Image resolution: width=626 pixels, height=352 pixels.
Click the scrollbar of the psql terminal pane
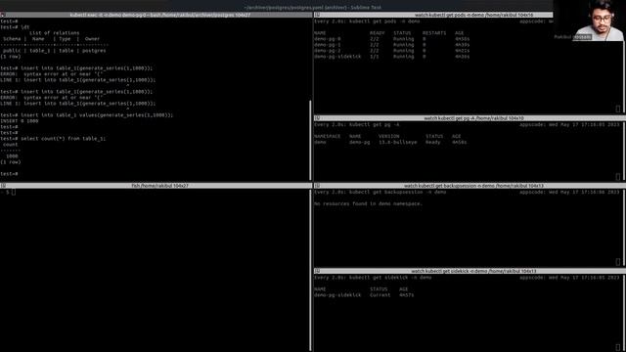point(310,140)
